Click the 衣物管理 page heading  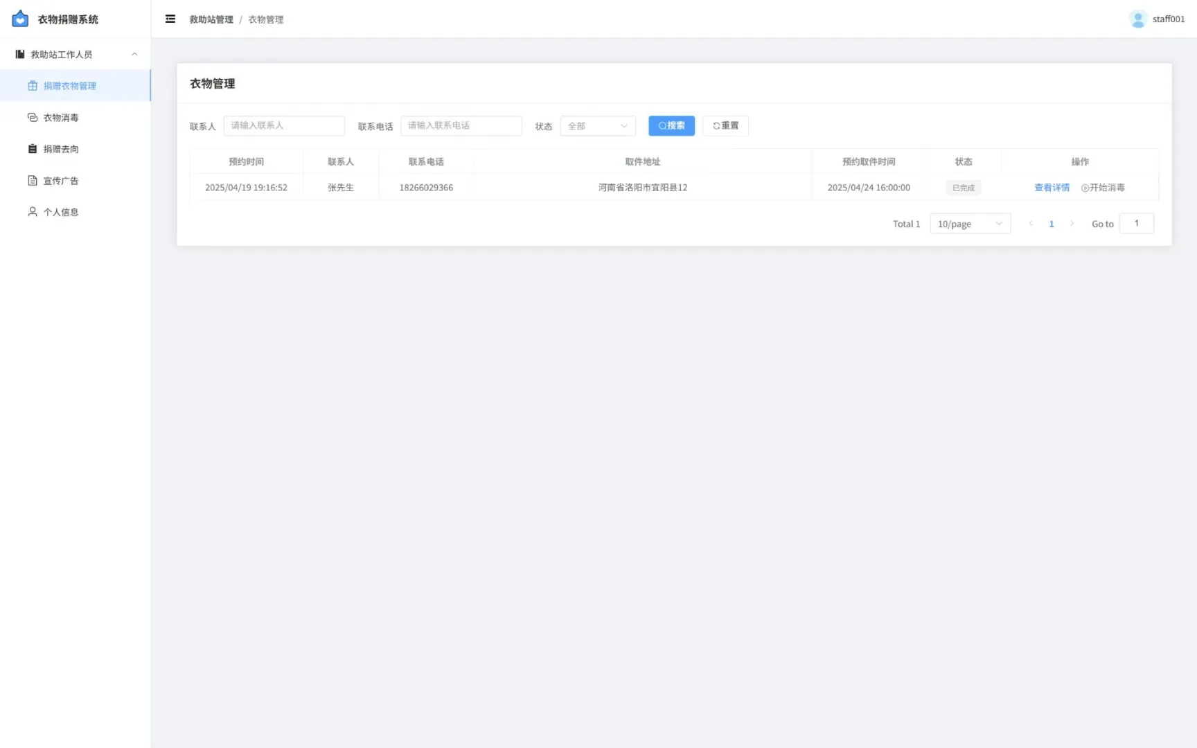[x=213, y=84]
